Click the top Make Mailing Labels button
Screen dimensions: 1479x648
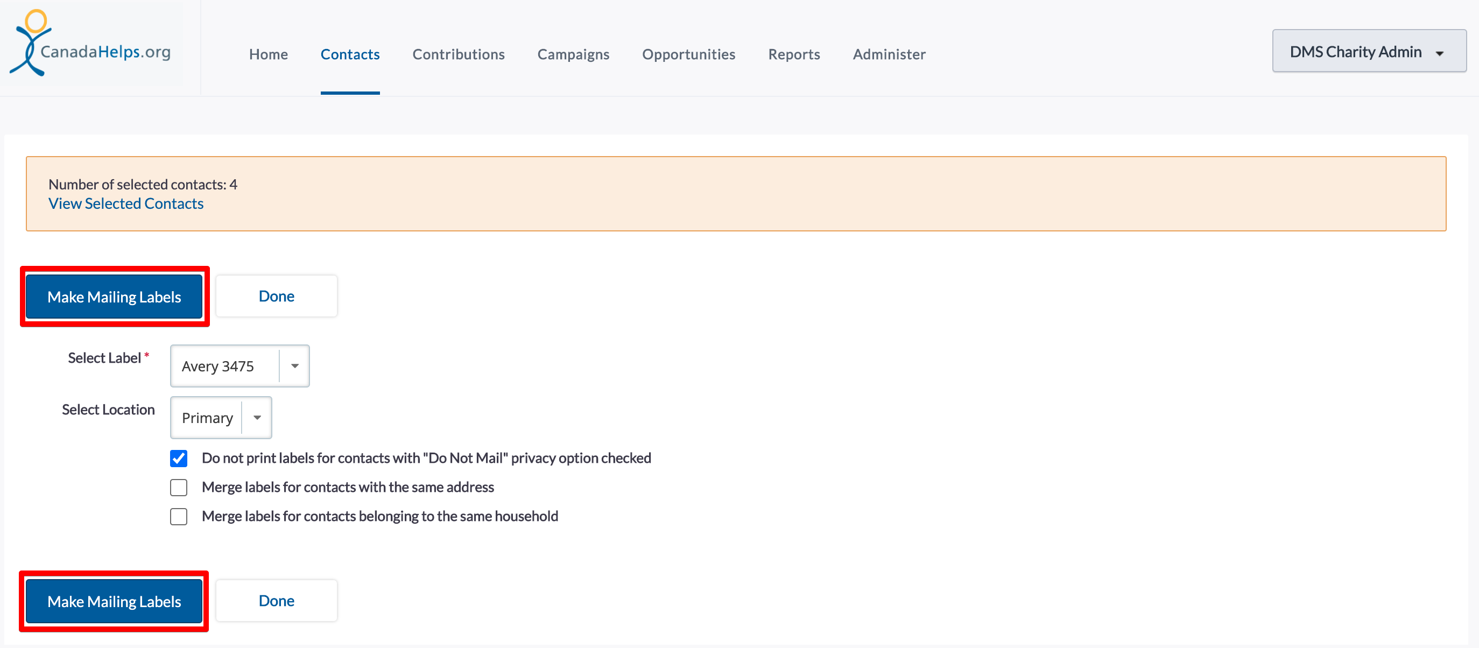click(x=114, y=296)
